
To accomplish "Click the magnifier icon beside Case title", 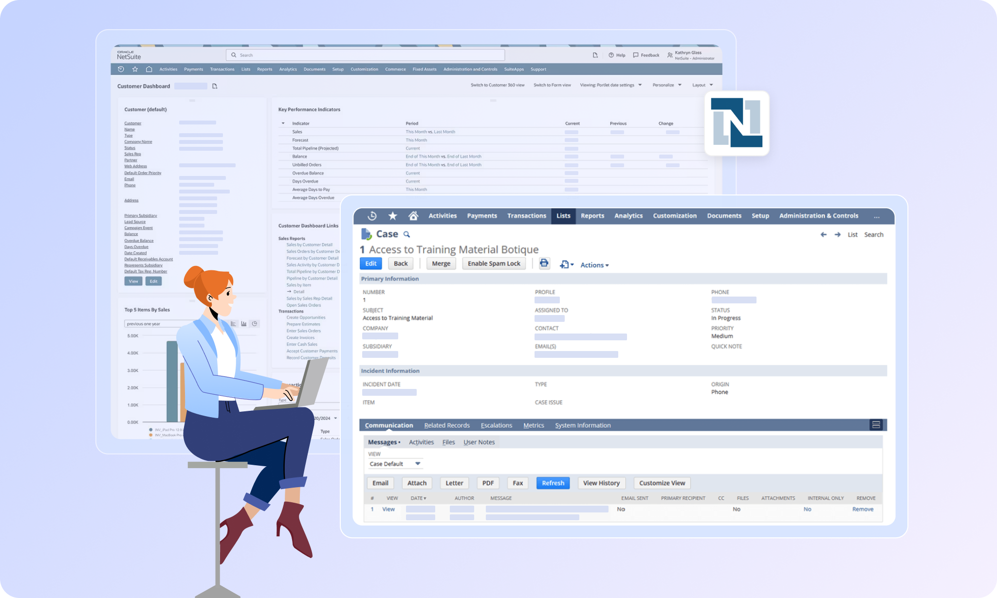I will point(406,234).
